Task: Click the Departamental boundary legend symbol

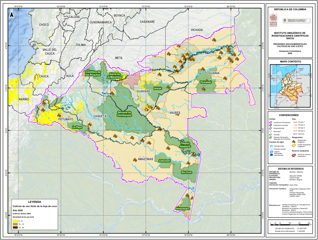Action: click(x=270, y=128)
